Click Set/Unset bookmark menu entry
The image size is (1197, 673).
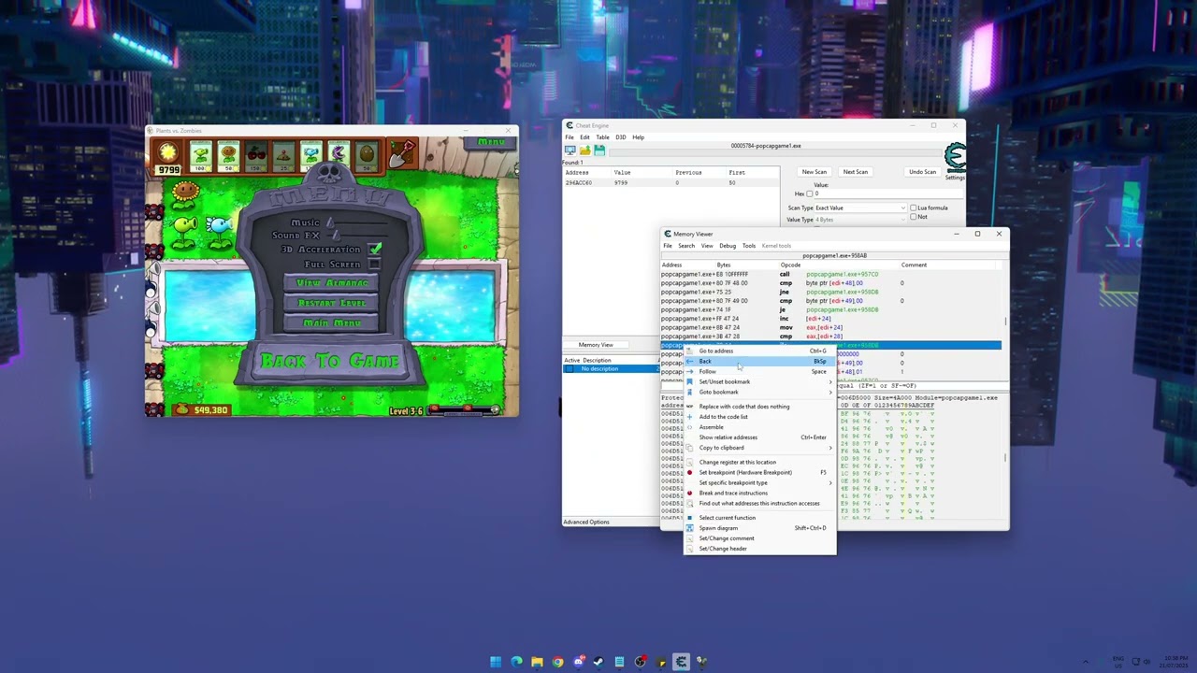click(759, 381)
